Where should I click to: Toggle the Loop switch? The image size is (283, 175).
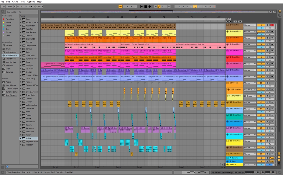[195, 6]
